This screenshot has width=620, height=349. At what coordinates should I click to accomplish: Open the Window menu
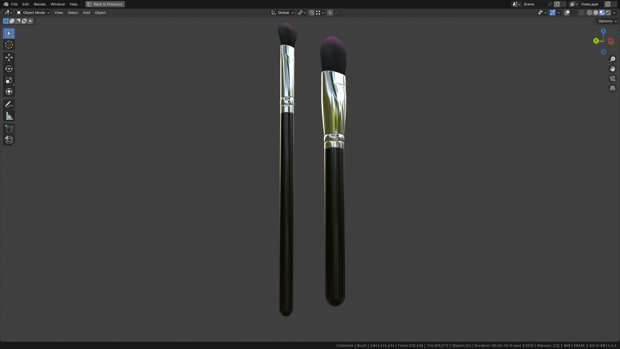tap(57, 4)
